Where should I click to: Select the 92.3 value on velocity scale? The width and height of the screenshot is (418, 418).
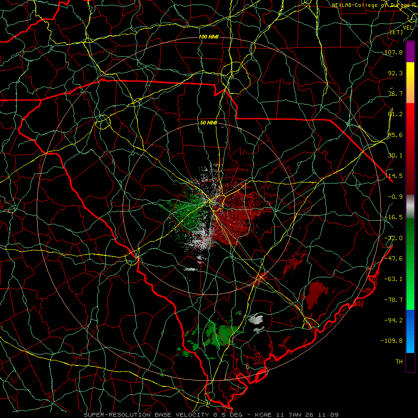click(395, 73)
